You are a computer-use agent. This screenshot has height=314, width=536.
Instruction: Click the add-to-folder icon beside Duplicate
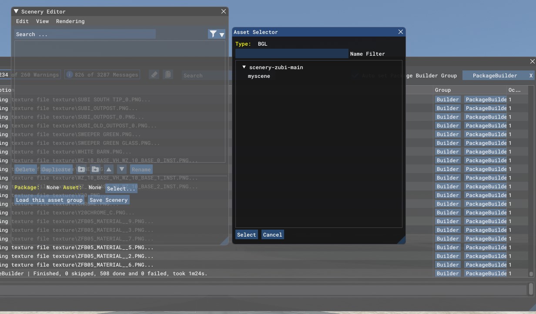tap(81, 169)
